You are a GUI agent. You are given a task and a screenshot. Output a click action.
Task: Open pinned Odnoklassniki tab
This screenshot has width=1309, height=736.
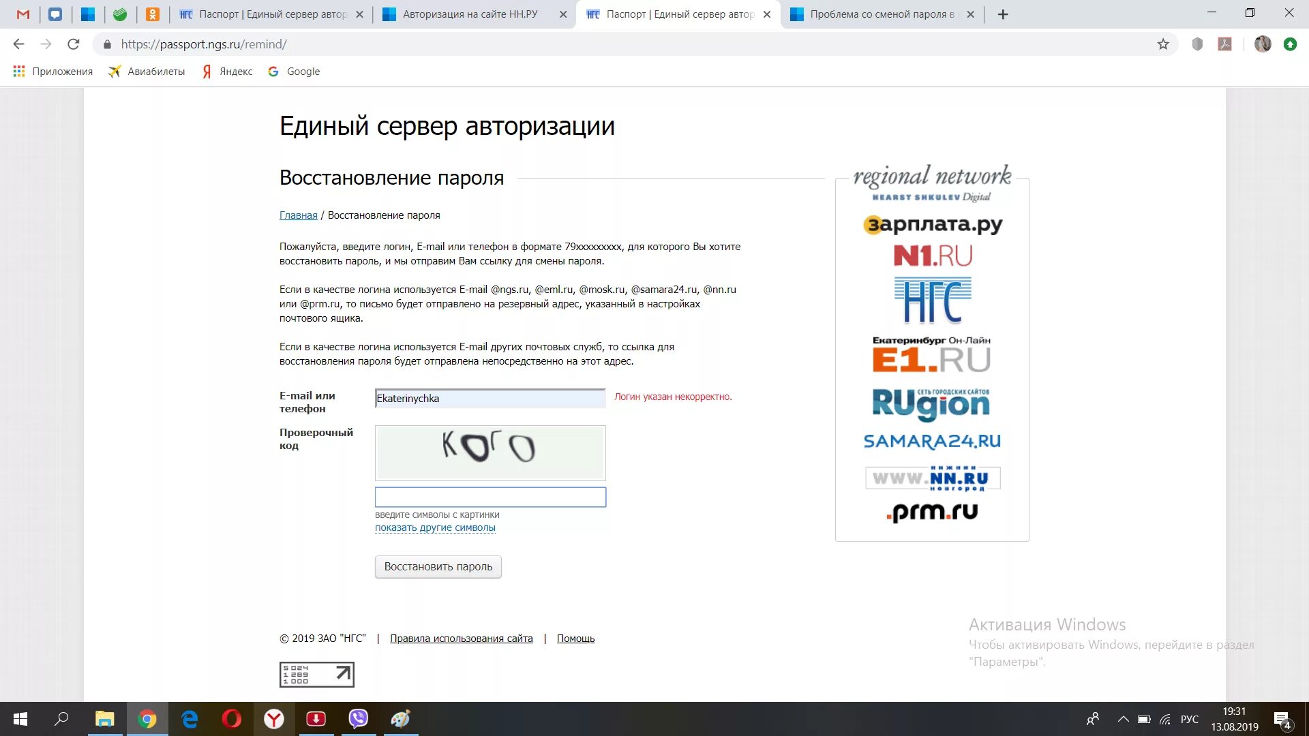[153, 14]
